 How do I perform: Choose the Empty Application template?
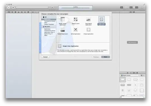coord(88,31)
